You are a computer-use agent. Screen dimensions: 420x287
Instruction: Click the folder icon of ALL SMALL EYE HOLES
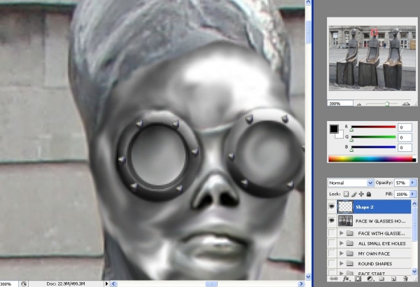(x=349, y=244)
